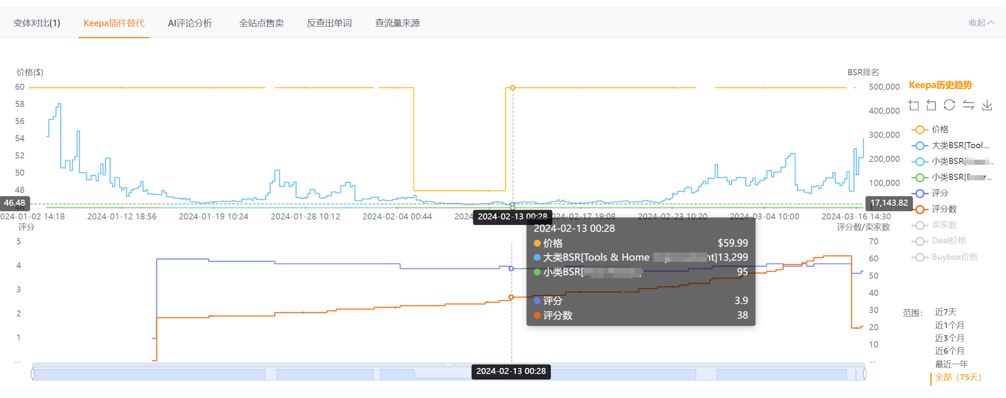Click the 价格($) axis title
This screenshot has height=398, width=1006.
(30, 73)
